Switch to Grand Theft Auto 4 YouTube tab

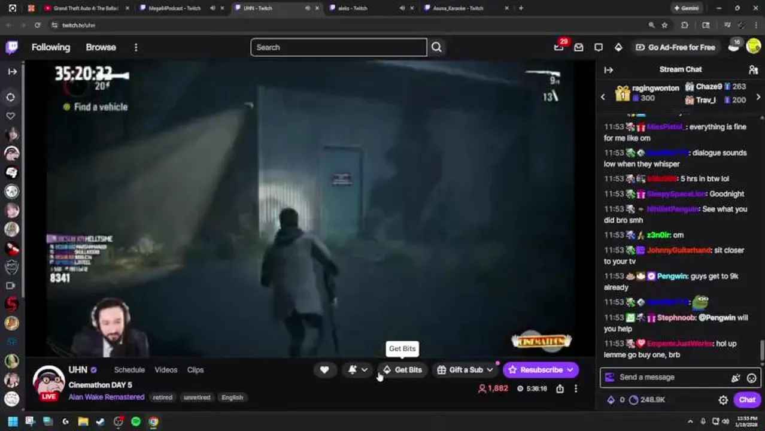click(x=86, y=8)
